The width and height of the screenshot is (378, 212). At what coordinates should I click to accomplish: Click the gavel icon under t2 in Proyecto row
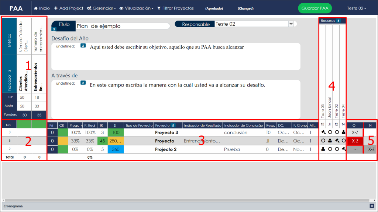[337, 141]
